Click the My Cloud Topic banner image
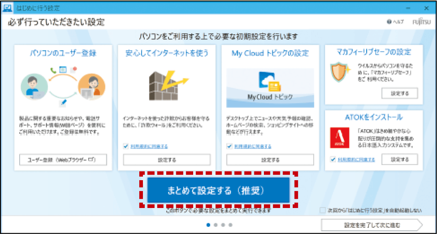Viewport: 437px width, 234px height. (270, 88)
